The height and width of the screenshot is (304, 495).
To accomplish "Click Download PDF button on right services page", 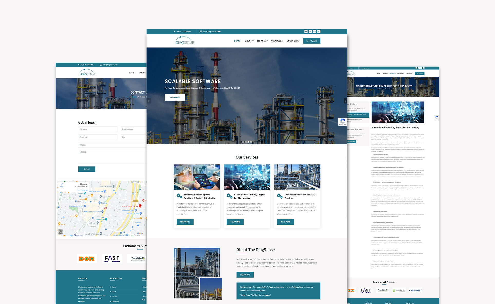I will [x=352, y=142].
